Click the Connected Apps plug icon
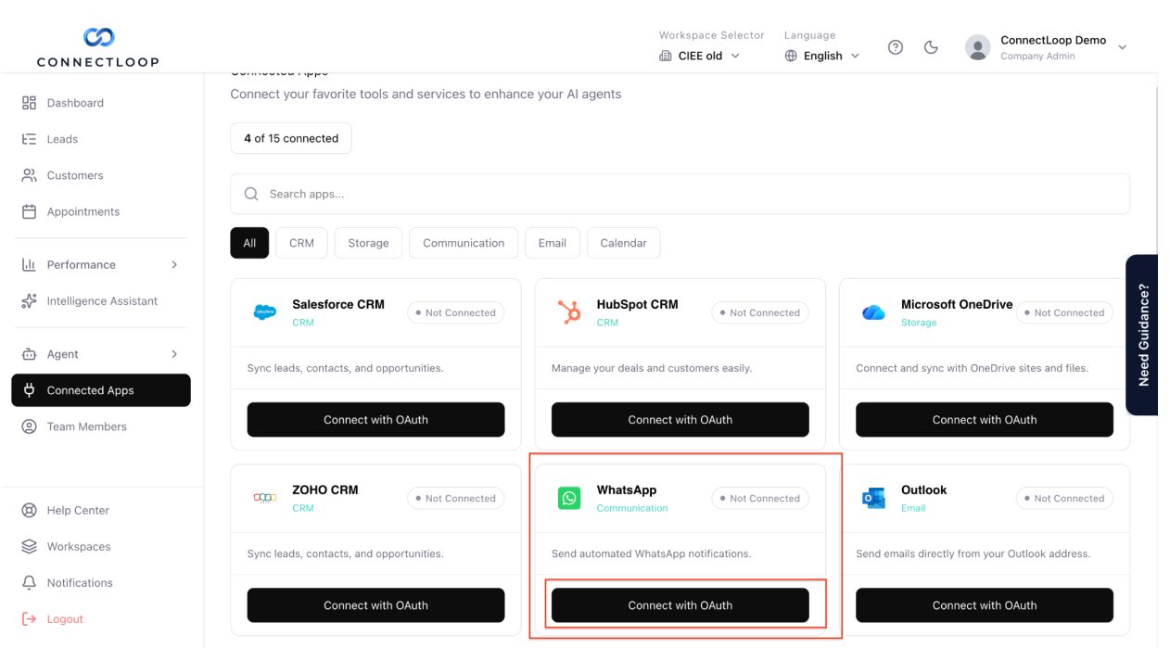 tap(29, 390)
